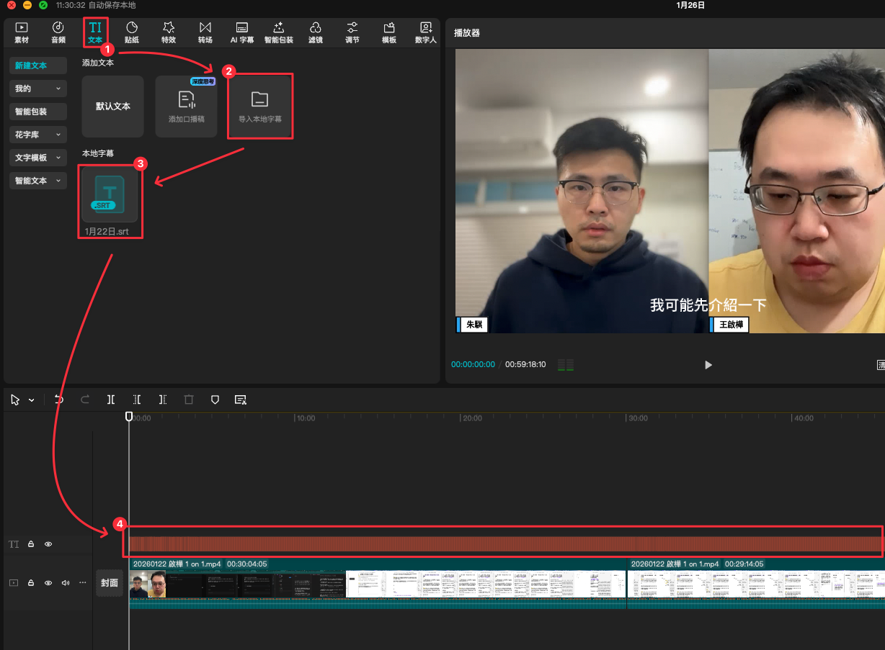Click the 本地字幕 section heading
Viewport: 885px width, 650px height.
(x=98, y=153)
